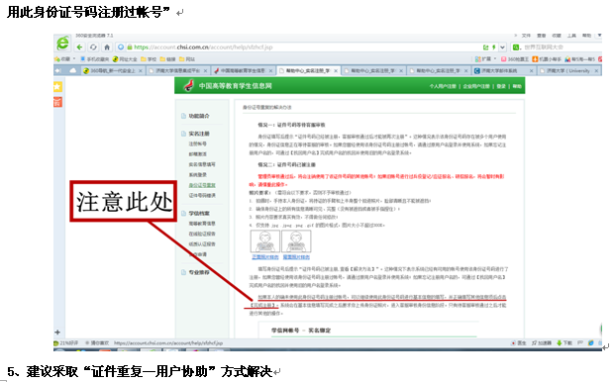Click 帮助 in the green header
Image resolution: width=614 pixels, height=382 pixels.
click(517, 86)
